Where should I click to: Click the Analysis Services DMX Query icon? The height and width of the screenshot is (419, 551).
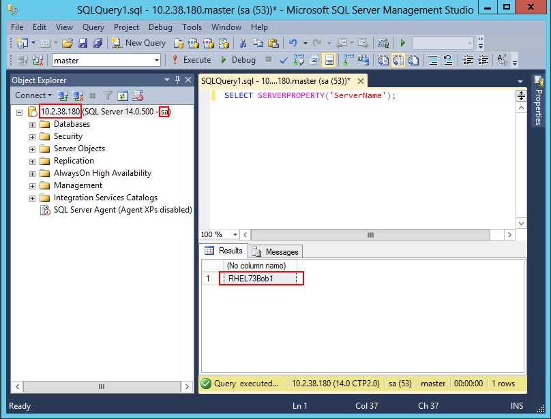pyautogui.click(x=209, y=43)
